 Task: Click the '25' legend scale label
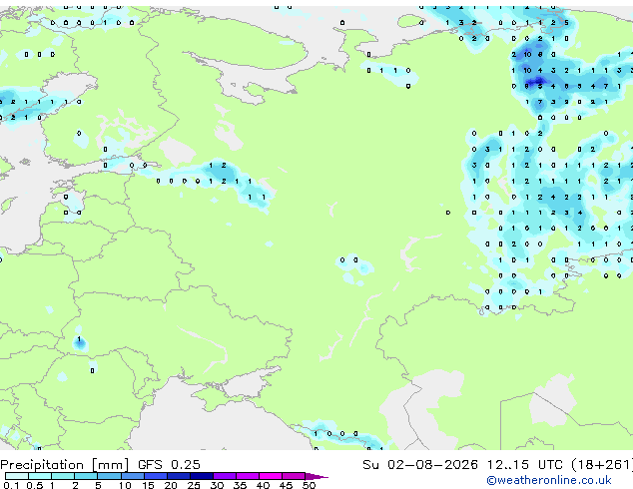(194, 485)
